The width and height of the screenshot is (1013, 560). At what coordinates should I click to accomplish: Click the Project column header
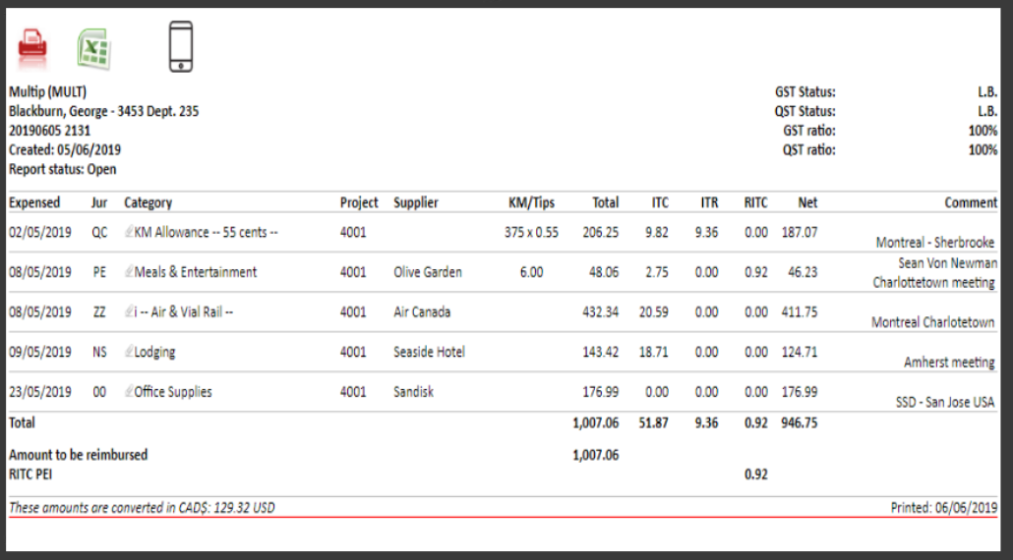point(359,202)
